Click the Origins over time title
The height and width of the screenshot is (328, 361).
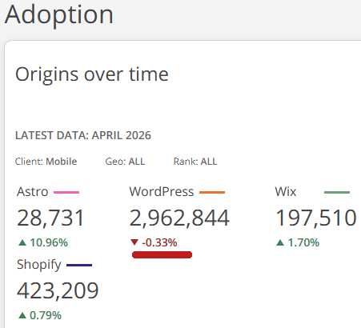point(92,75)
